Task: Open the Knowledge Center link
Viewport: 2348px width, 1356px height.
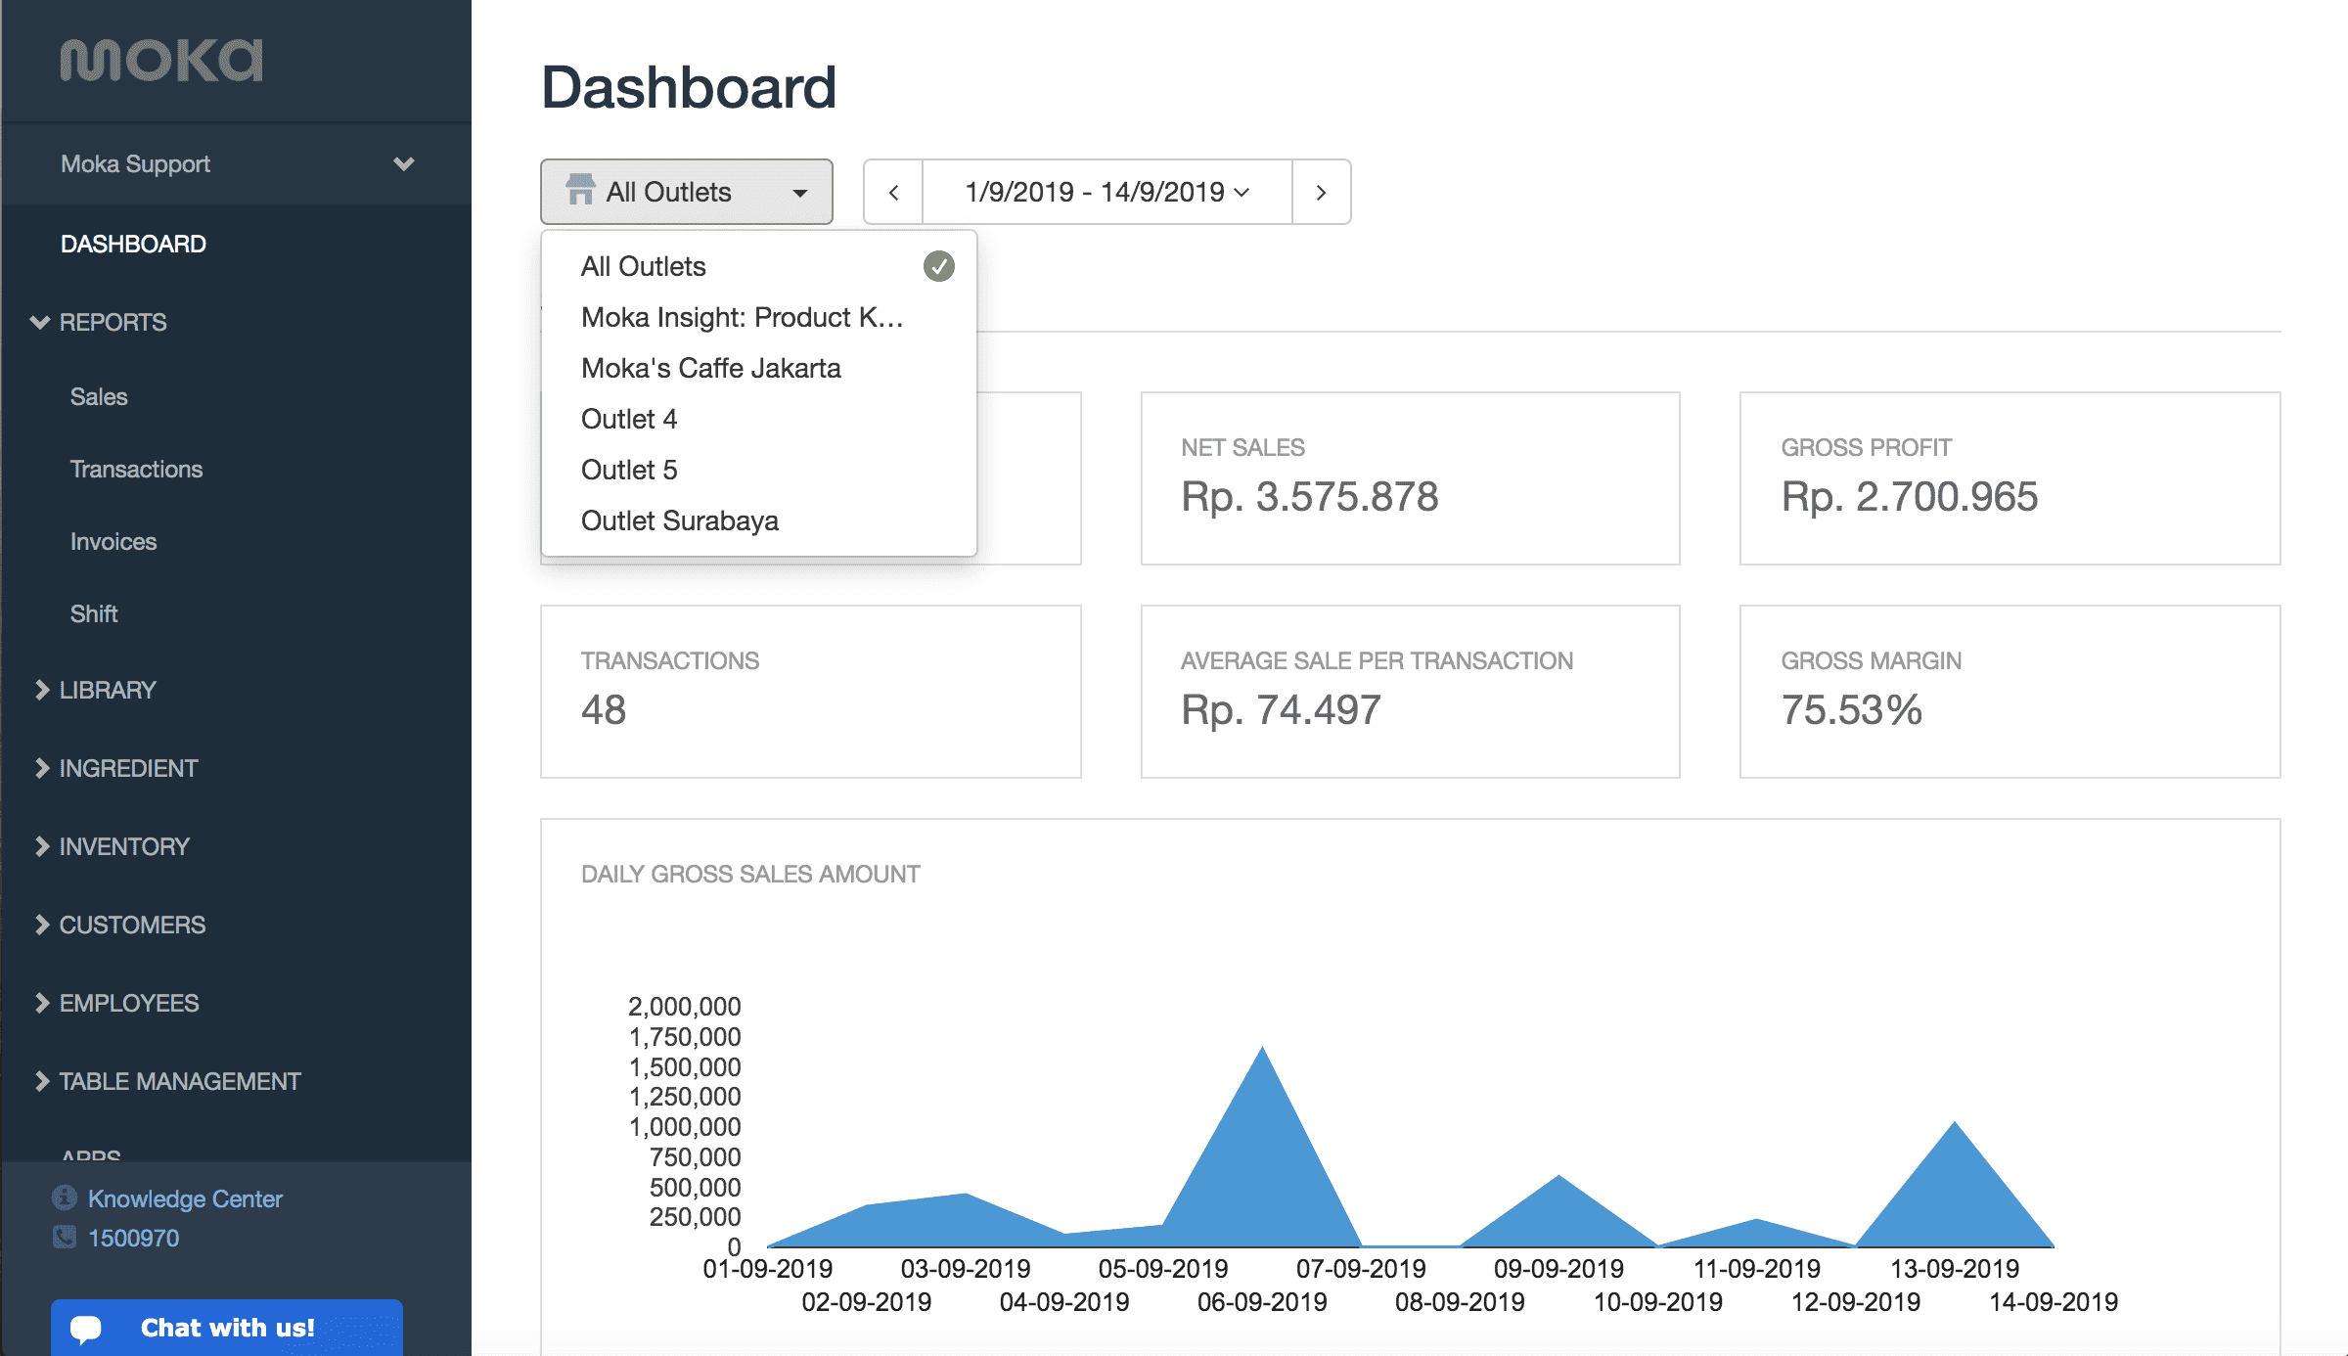Action: pos(185,1198)
